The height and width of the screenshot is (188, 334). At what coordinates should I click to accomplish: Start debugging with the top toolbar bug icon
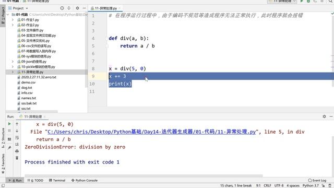coord(308,1)
